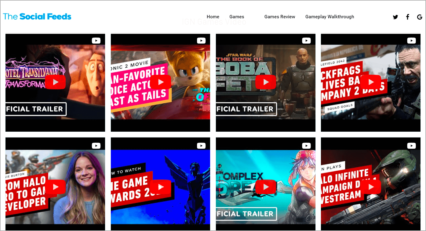Viewport: 426px width, 231px height.
Task: Open the Boba Fett character thumbnail image
Action: pyautogui.click(x=265, y=83)
